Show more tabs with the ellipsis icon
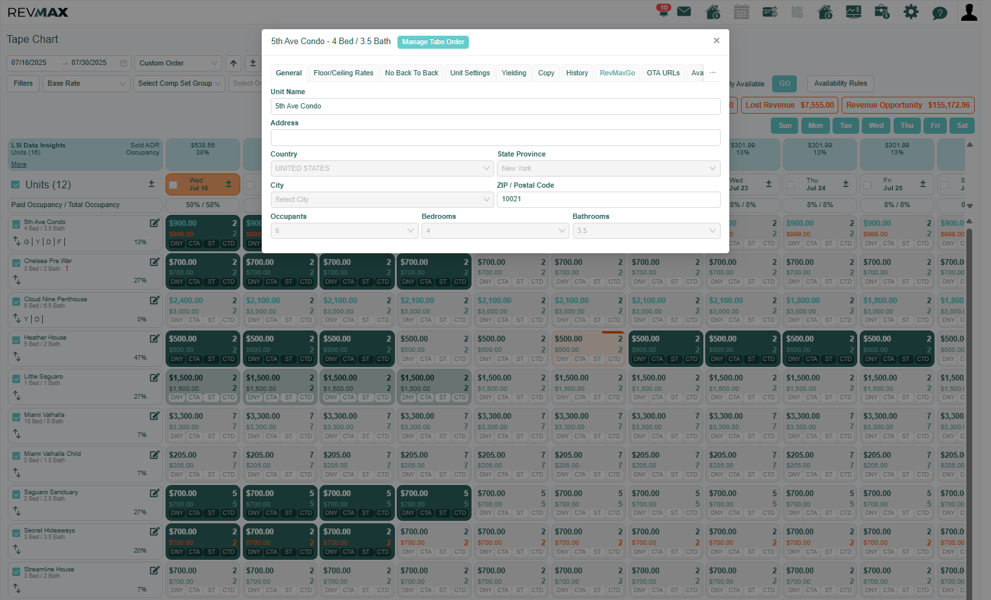 (x=712, y=73)
